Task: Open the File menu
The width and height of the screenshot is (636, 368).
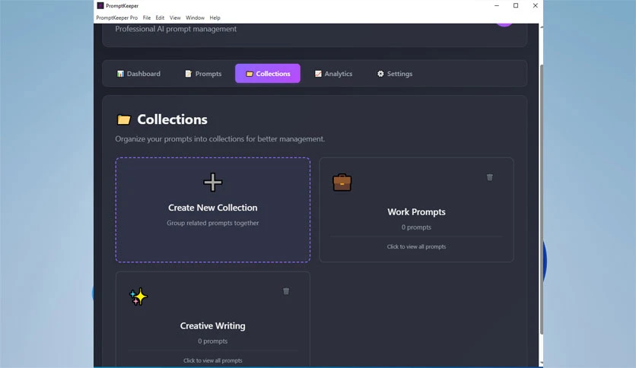Action: point(147,17)
